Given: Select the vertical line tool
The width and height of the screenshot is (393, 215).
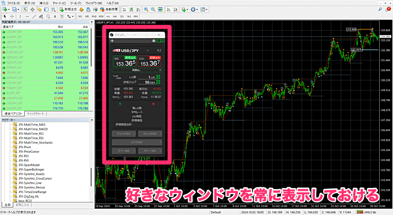Looking at the screenshot, I should point(20,17).
